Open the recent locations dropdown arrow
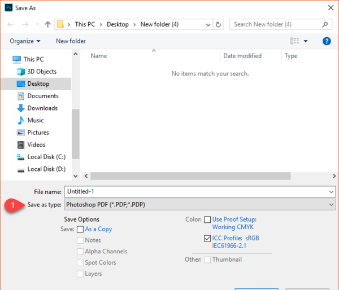 [37, 24]
